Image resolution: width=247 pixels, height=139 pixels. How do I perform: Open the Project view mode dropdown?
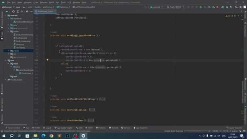click(x=7, y=12)
